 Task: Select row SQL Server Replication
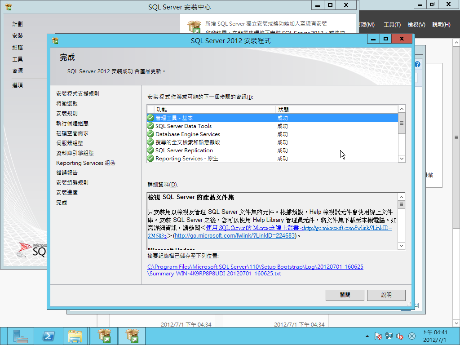[272, 150]
